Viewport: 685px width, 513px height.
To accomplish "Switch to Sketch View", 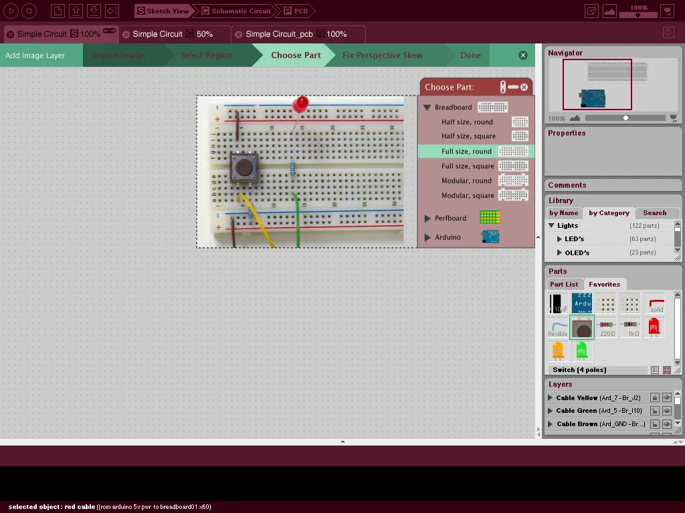I will (x=163, y=11).
